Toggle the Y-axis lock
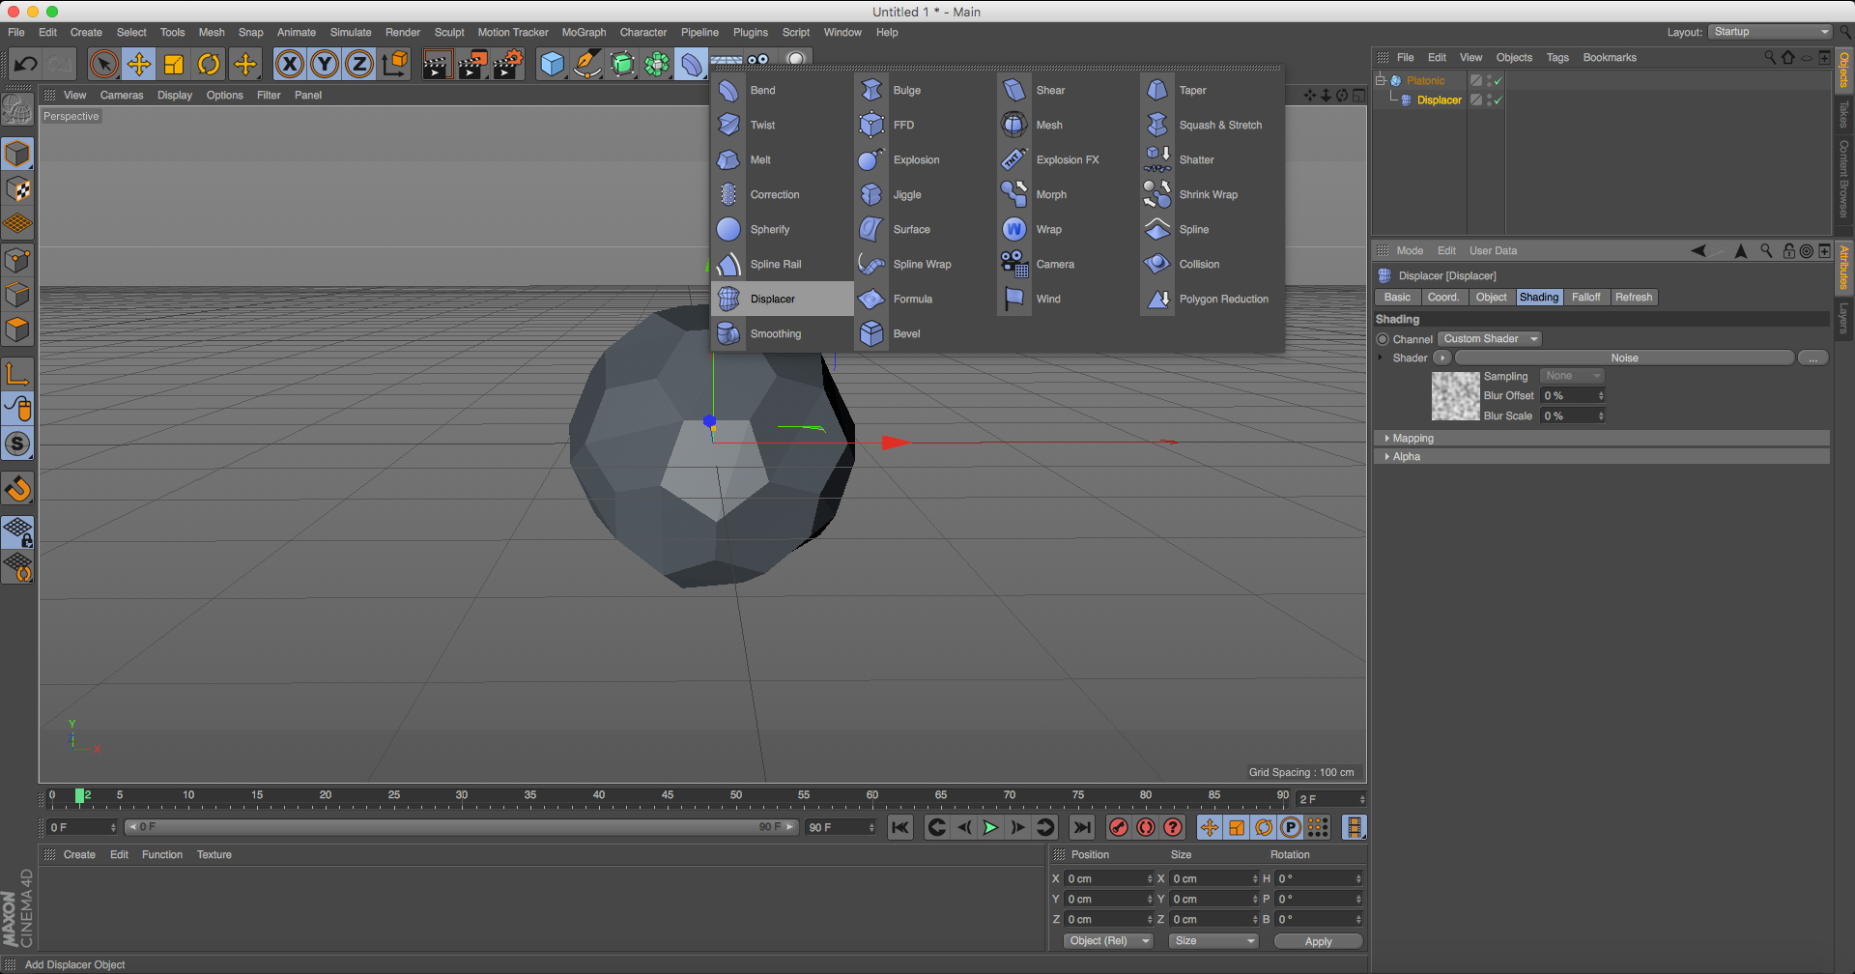The width and height of the screenshot is (1855, 974). pyautogui.click(x=324, y=64)
